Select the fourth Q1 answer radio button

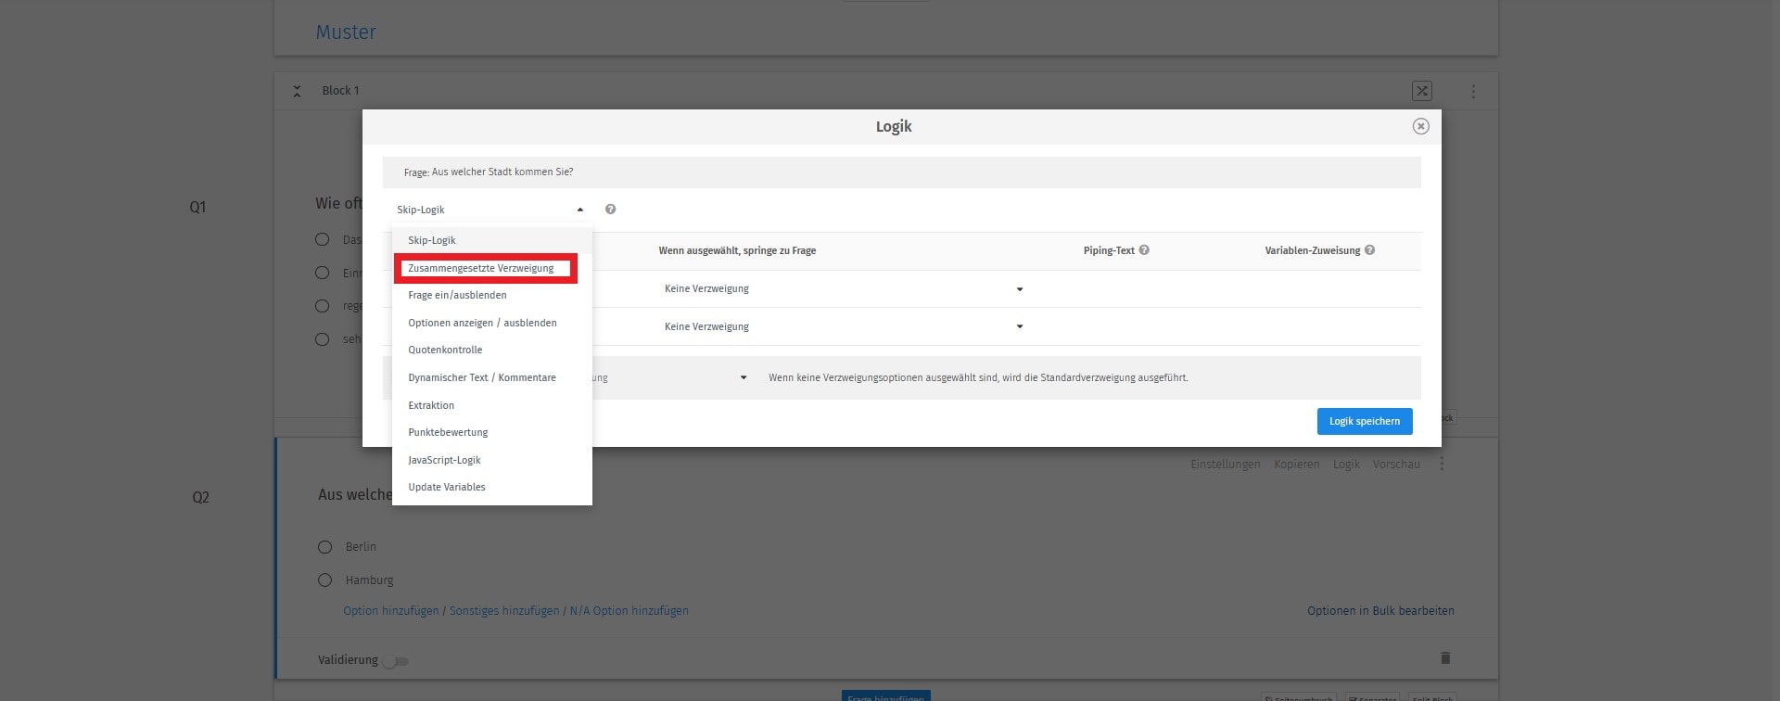(322, 339)
